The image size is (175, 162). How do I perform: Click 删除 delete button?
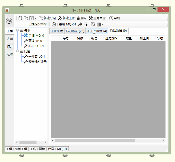(81, 18)
